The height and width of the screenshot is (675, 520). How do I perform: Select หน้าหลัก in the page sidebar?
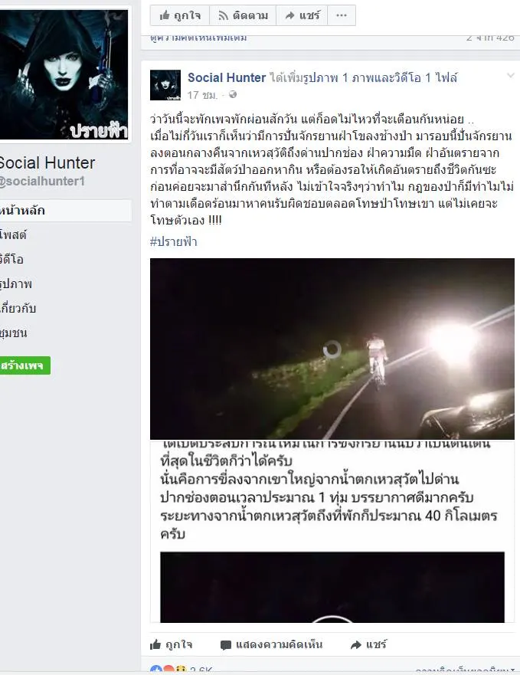65,211
